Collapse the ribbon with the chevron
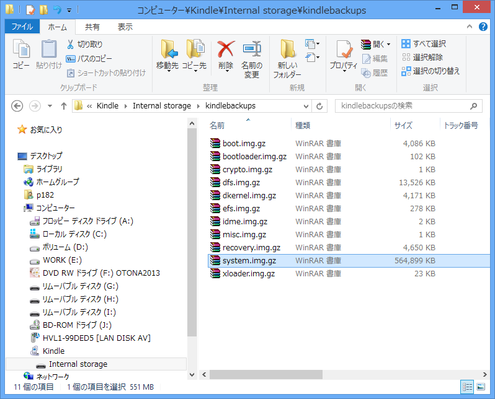Screen dimensions: 495x399 point(470,27)
